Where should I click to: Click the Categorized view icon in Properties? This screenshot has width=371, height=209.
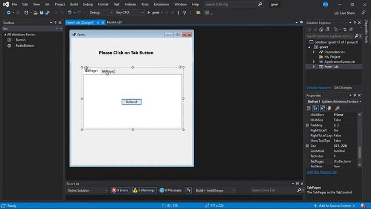point(309,109)
